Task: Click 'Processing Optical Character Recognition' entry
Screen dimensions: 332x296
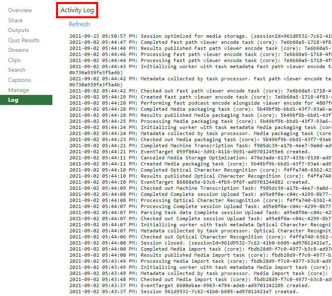Action: tap(200, 201)
